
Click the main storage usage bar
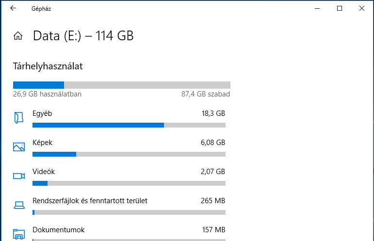122,85
